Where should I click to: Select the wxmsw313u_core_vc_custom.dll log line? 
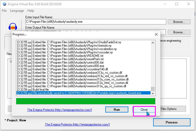point(84,79)
